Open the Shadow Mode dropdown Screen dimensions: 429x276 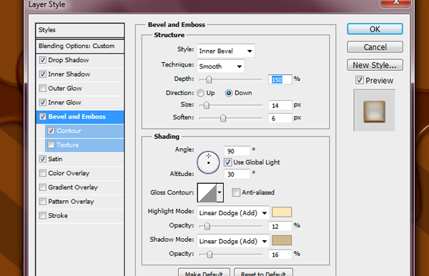(233, 241)
